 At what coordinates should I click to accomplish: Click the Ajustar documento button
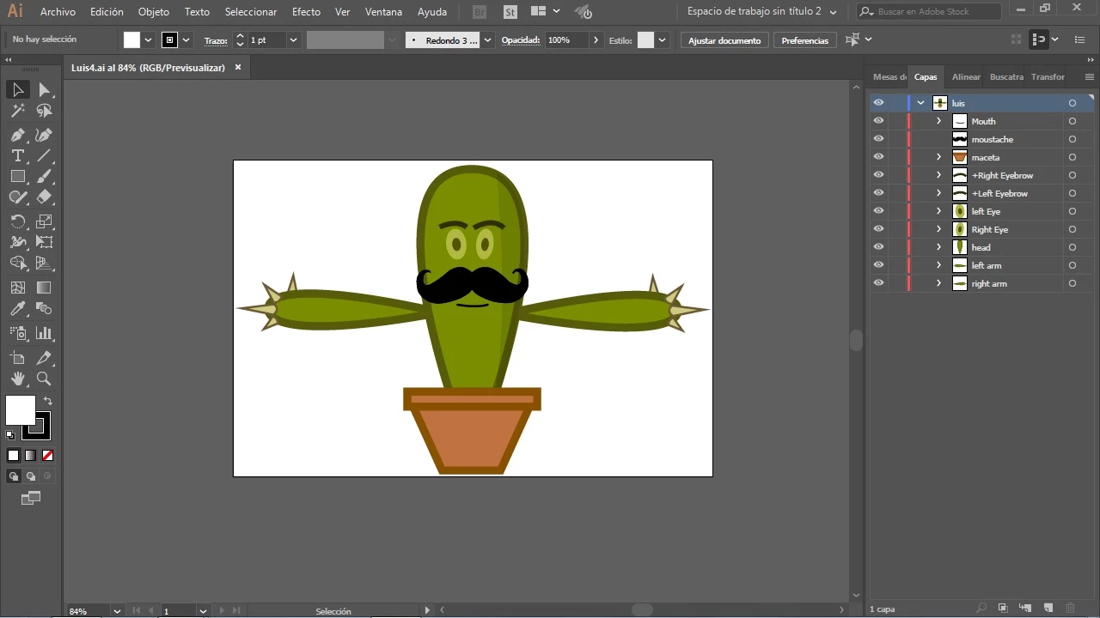tap(724, 40)
